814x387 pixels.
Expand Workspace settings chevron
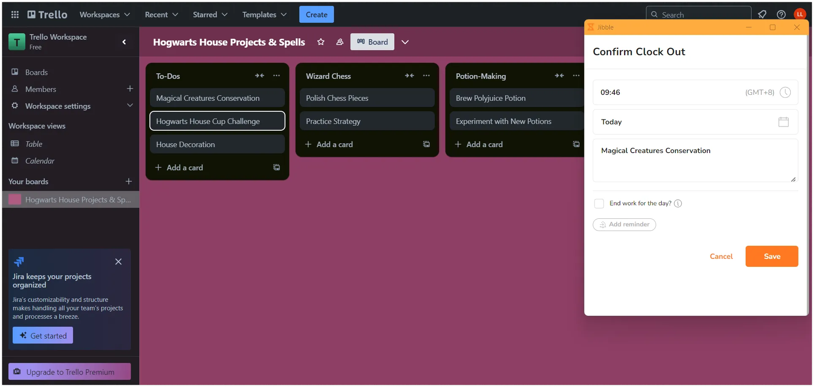130,105
